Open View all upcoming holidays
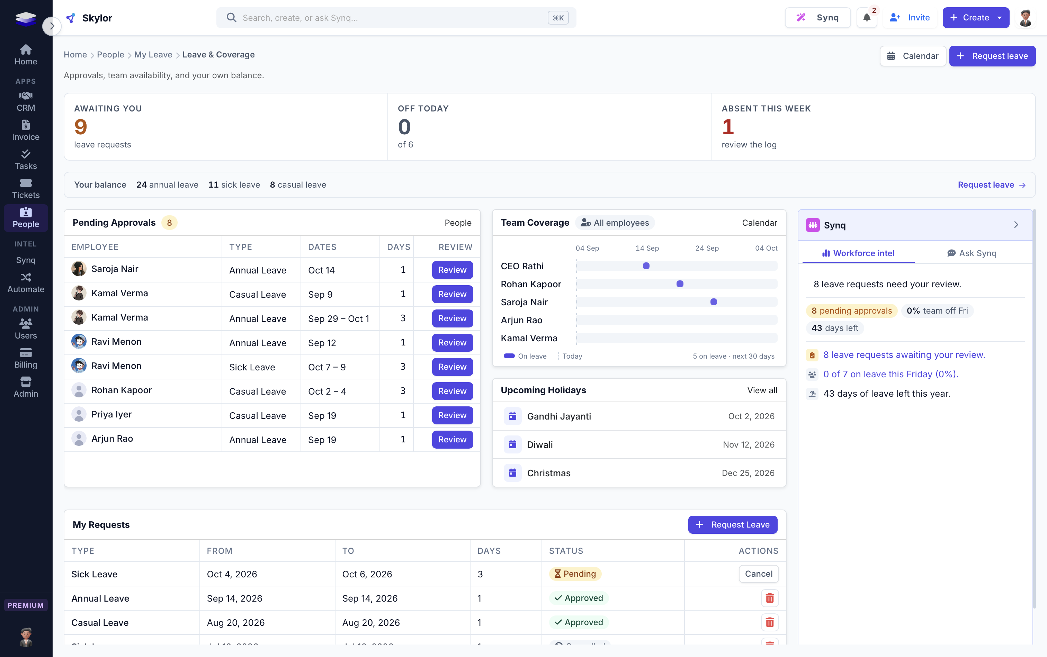 tap(762, 390)
